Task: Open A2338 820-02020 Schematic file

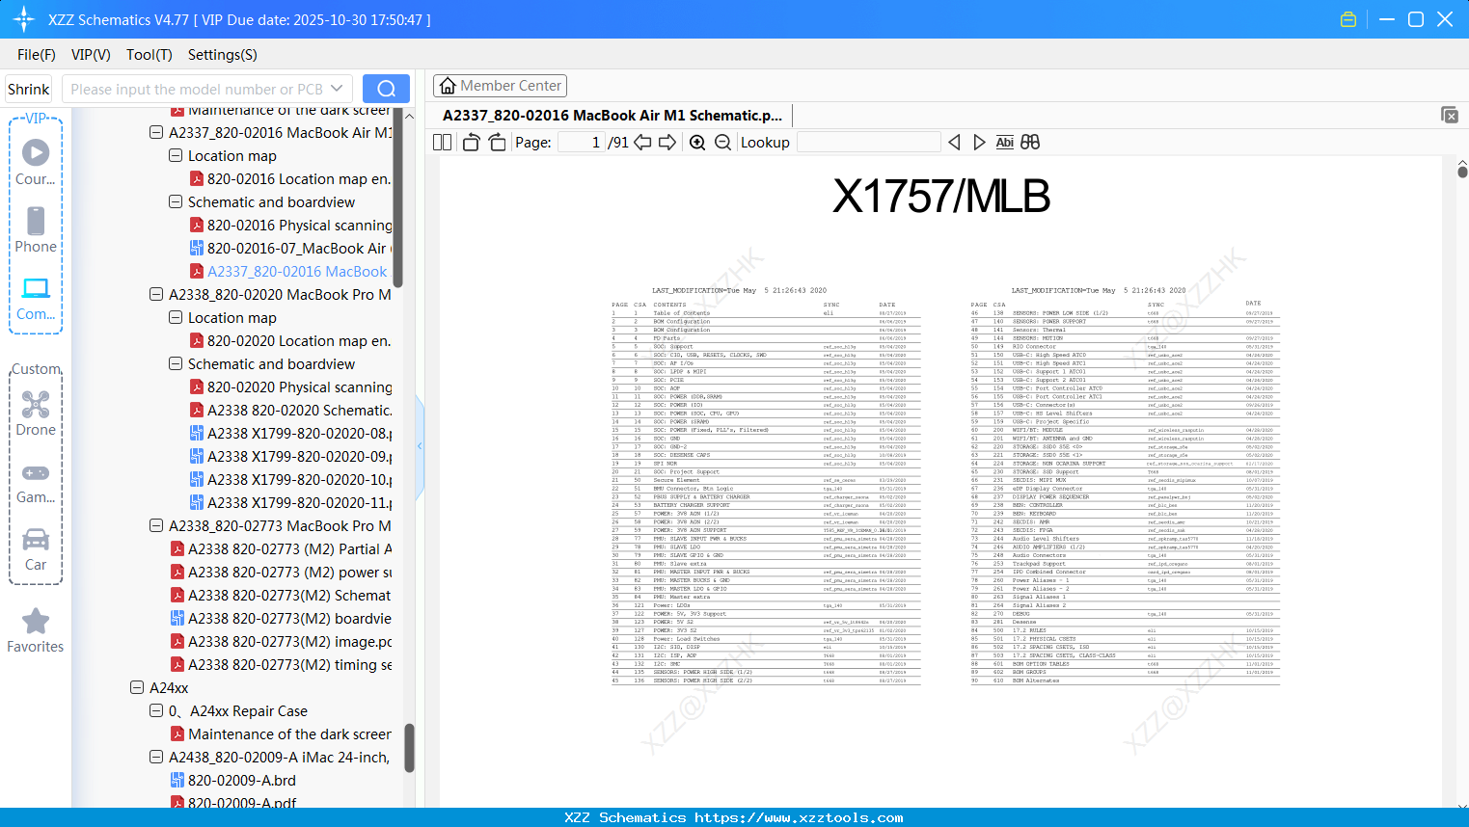Action: click(x=299, y=411)
